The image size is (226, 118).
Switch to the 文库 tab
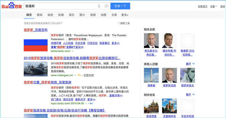click(114, 15)
